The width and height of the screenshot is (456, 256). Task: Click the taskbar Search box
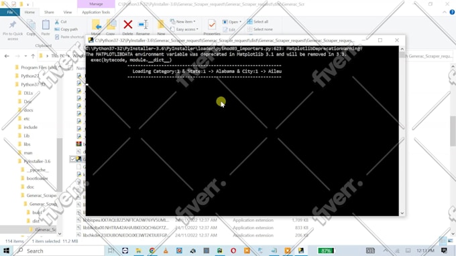click(59, 251)
